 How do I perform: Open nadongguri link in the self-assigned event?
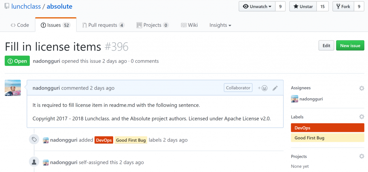[64, 162]
